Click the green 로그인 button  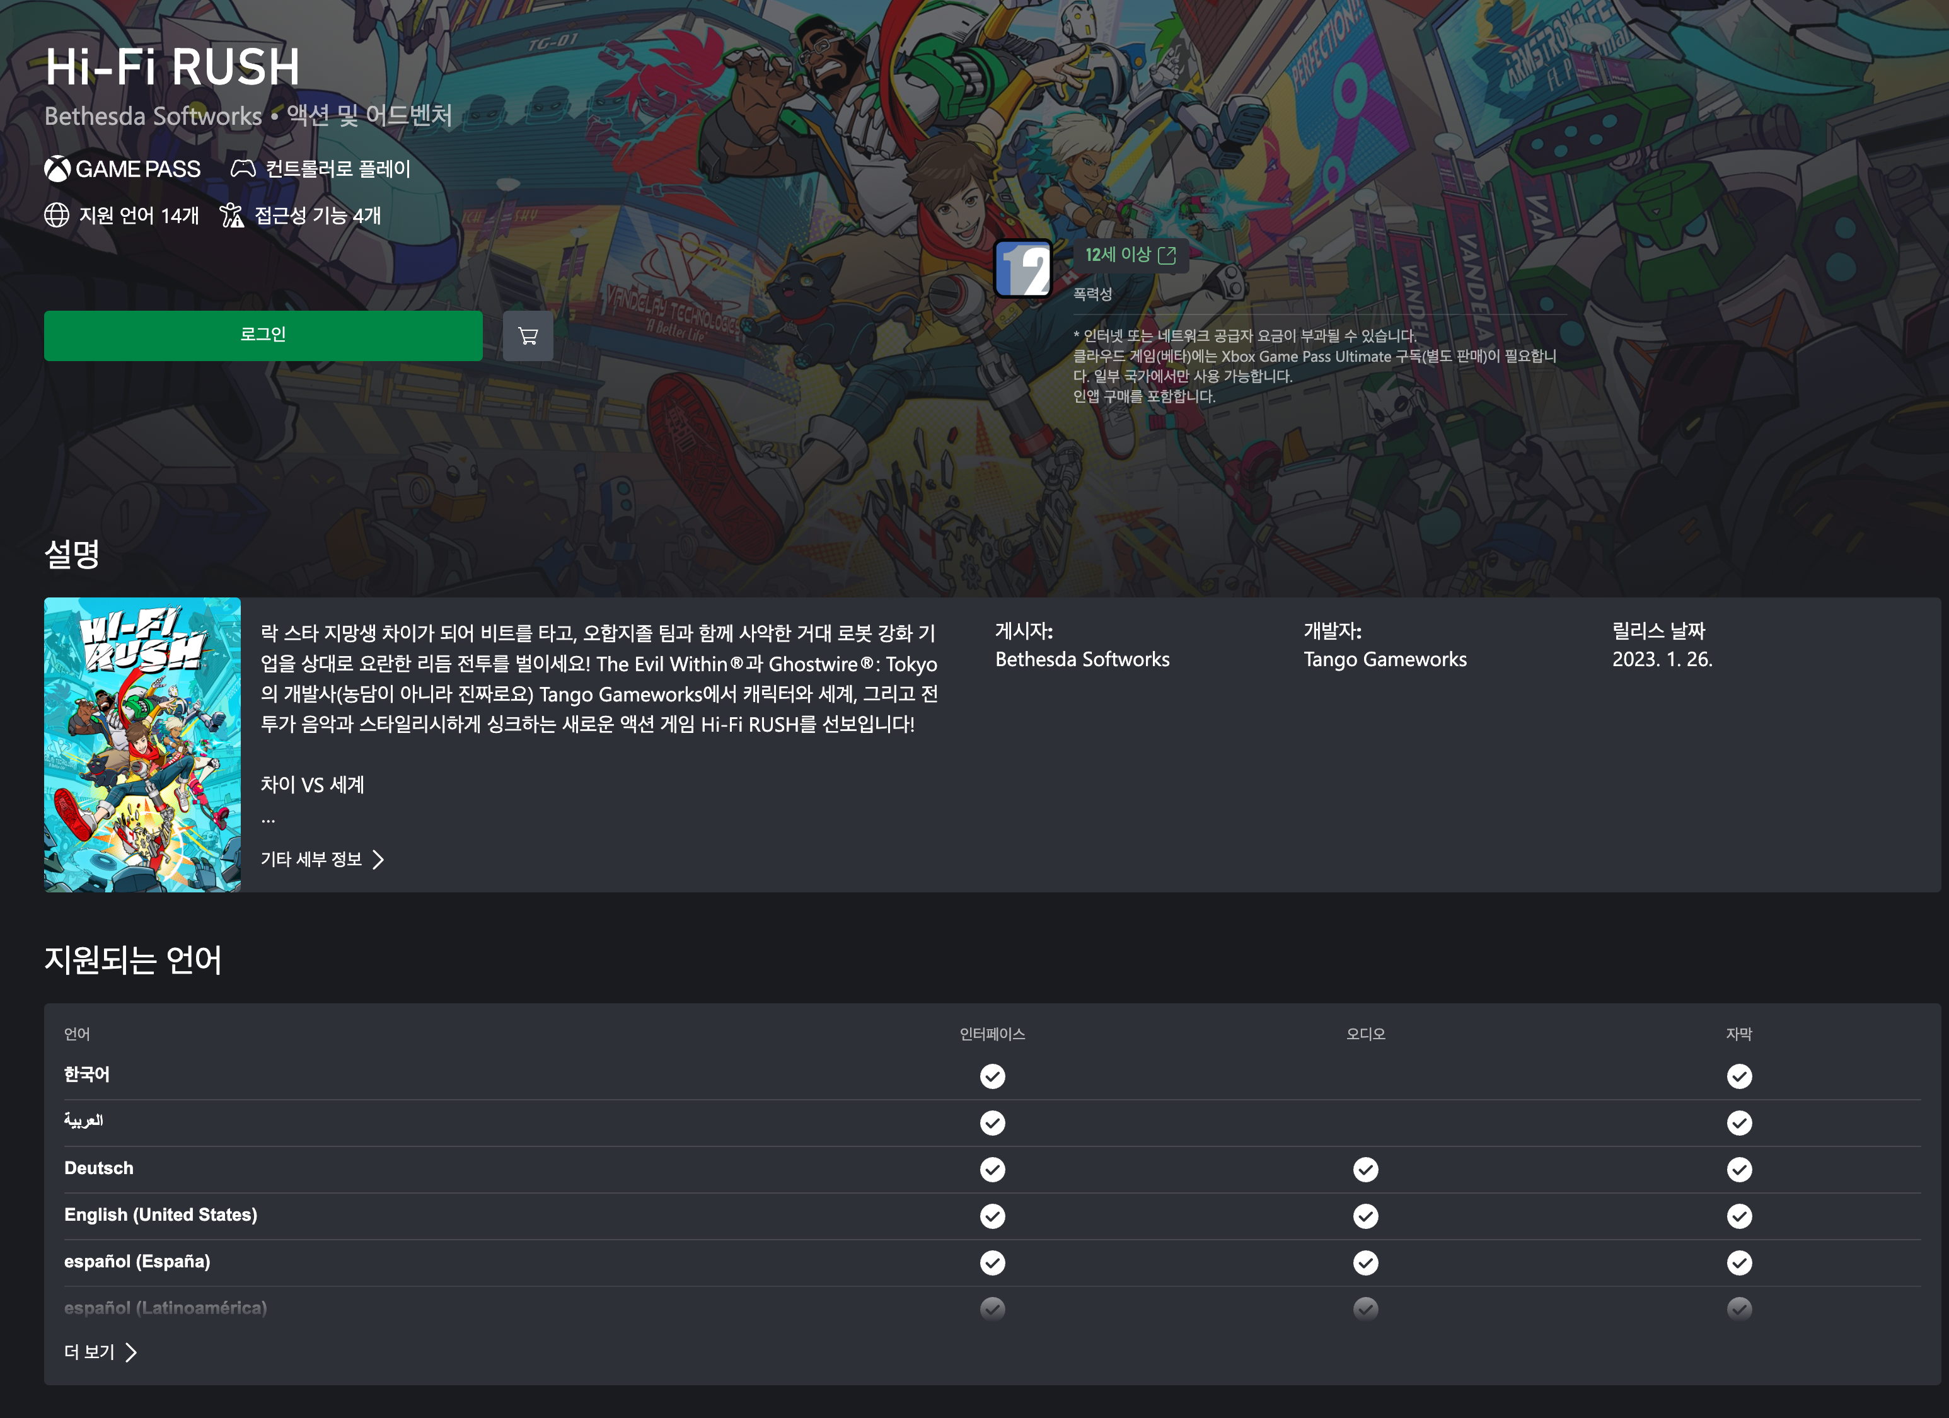click(263, 335)
